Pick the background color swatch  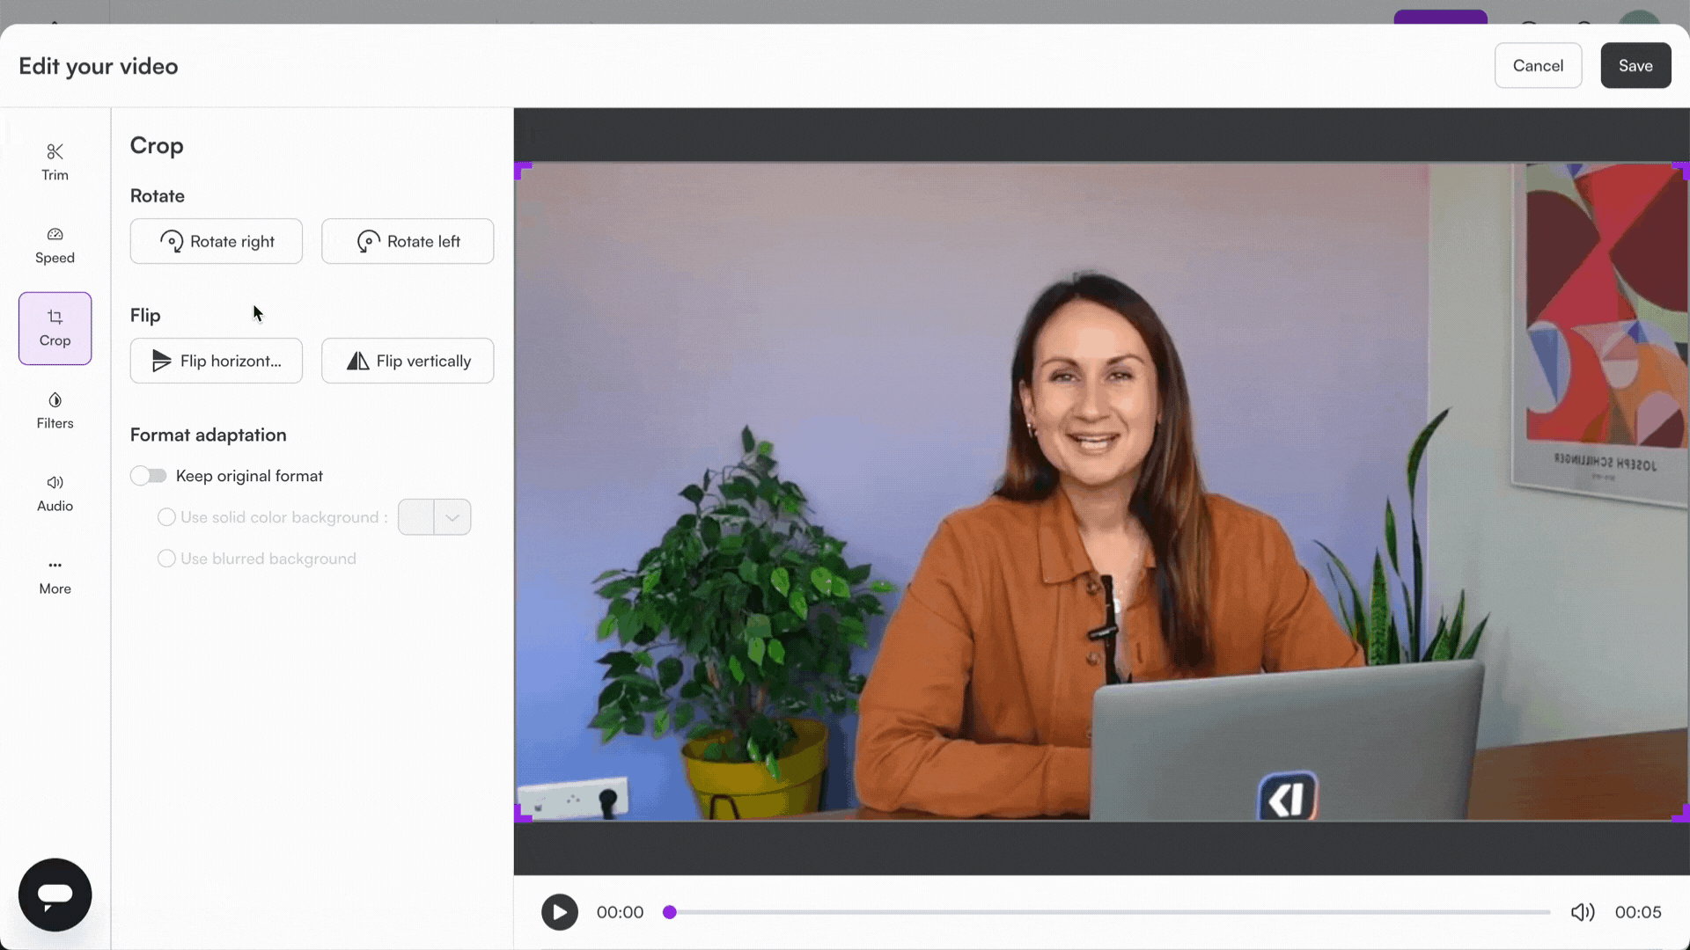pyautogui.click(x=415, y=517)
